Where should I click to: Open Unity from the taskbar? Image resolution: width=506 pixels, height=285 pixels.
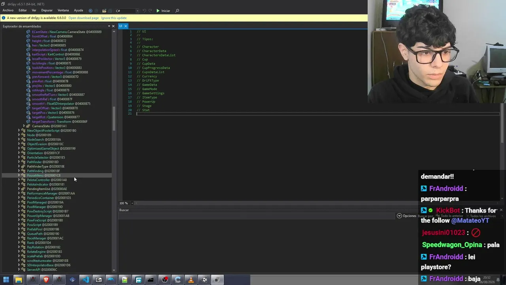point(204,280)
